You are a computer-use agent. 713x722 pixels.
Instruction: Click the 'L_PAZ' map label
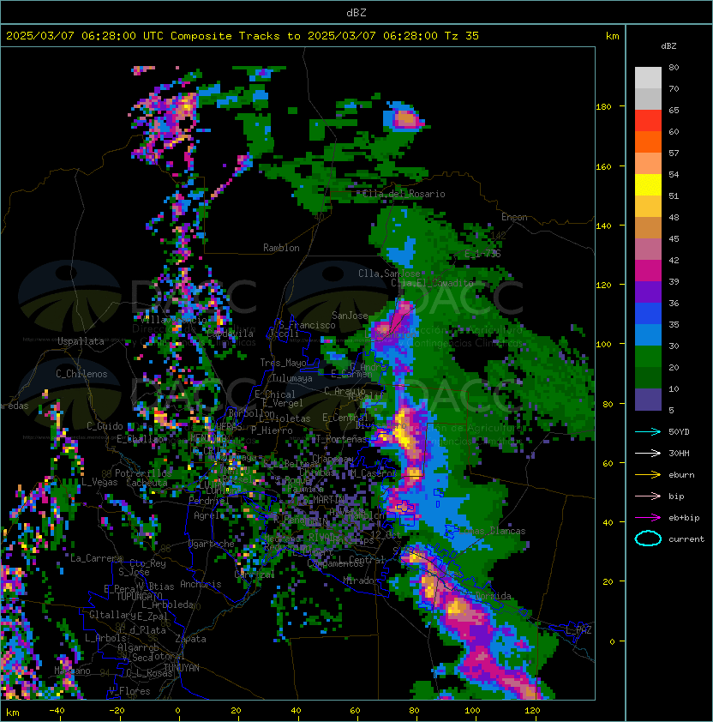point(578,629)
